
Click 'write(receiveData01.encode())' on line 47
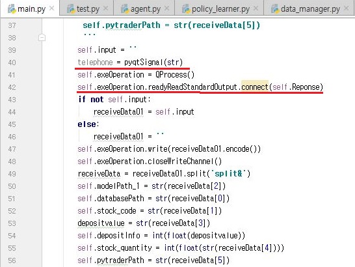click(x=204, y=149)
